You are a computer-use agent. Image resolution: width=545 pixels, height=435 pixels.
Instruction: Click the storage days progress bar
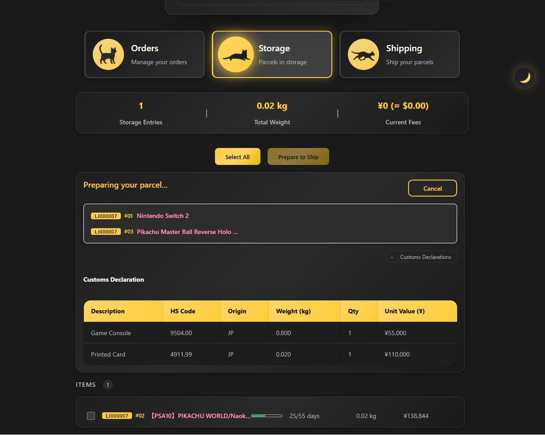[267, 416]
